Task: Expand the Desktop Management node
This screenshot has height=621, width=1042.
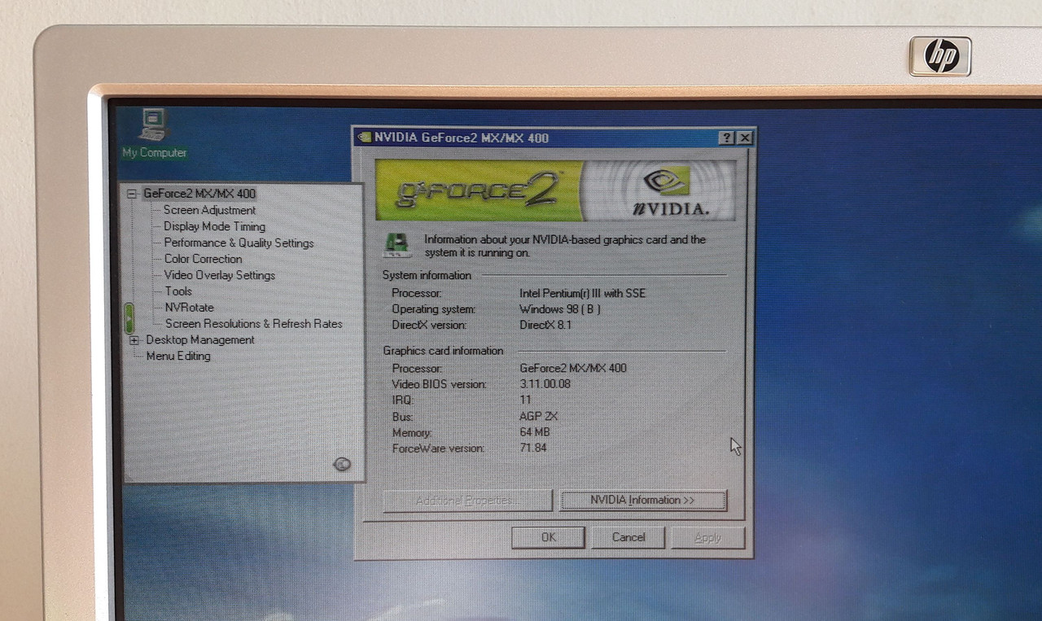Action: coord(134,340)
